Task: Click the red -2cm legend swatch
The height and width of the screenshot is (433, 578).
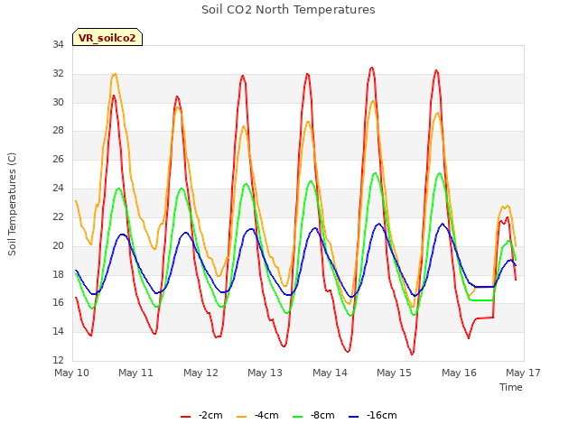Action: tap(185, 417)
